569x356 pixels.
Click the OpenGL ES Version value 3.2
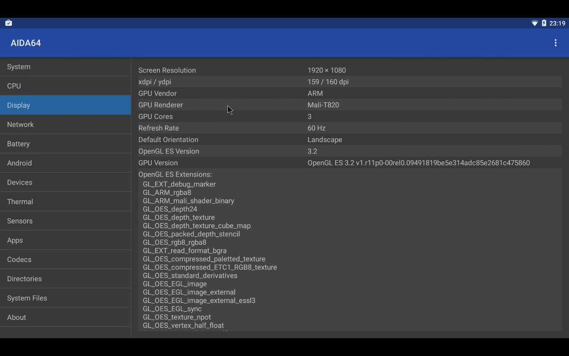313,151
